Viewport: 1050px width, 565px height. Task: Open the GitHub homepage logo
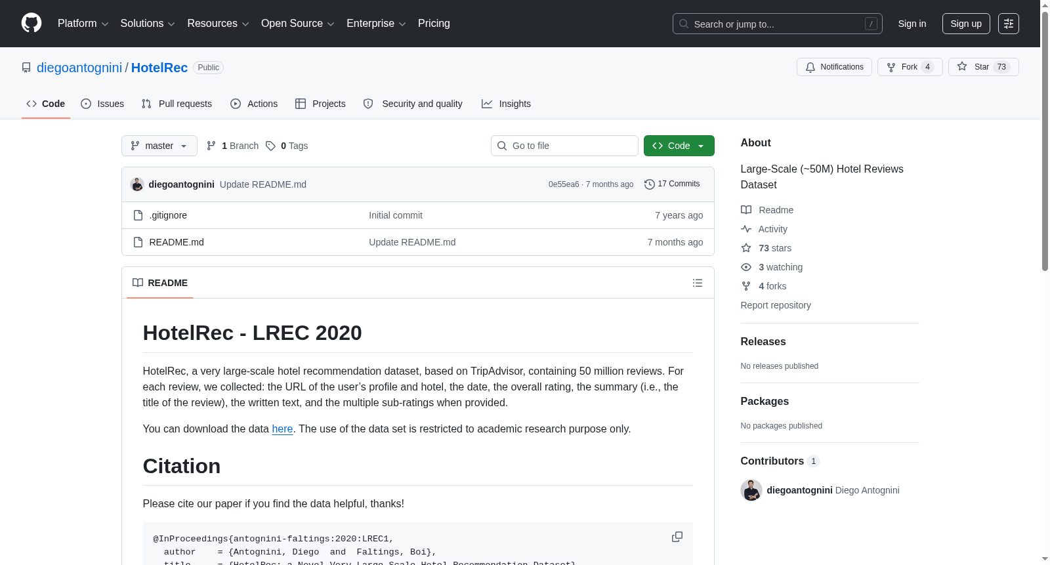click(31, 24)
